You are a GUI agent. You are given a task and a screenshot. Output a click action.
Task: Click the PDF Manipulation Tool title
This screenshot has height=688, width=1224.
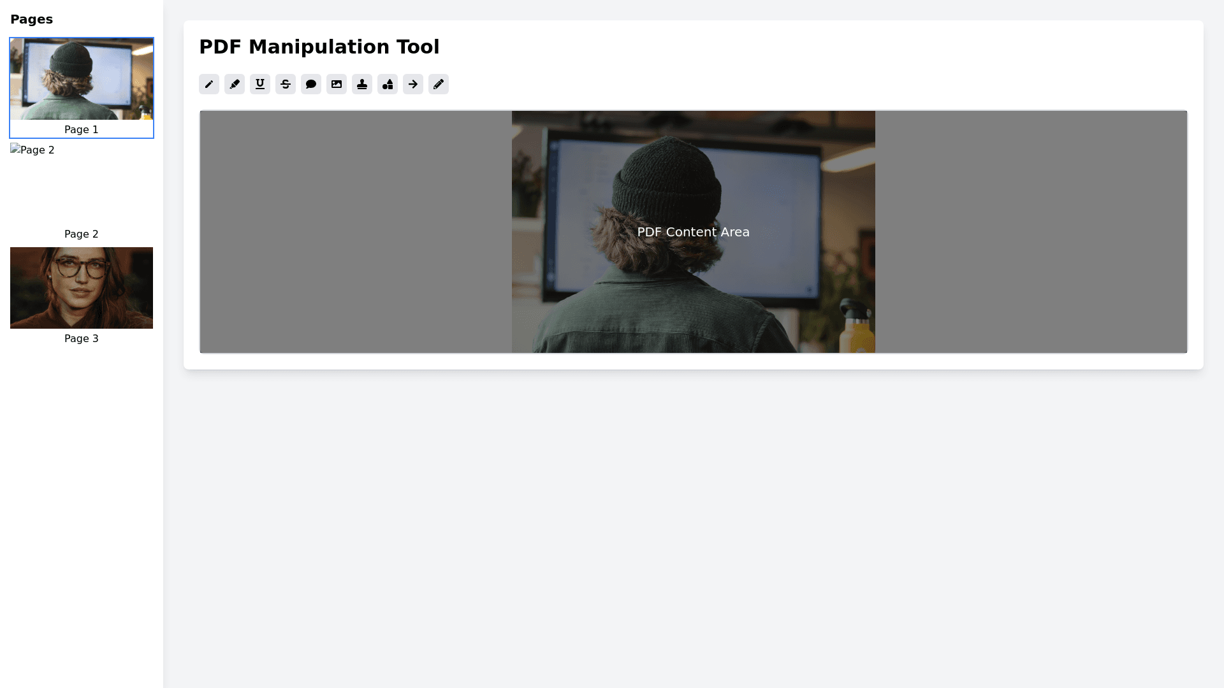coord(319,47)
